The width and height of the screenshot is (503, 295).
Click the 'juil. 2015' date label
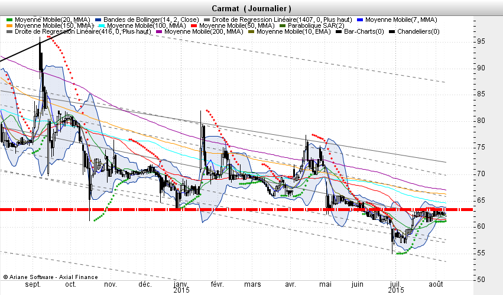(396, 287)
